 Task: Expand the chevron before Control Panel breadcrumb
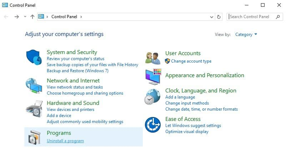point(47,17)
